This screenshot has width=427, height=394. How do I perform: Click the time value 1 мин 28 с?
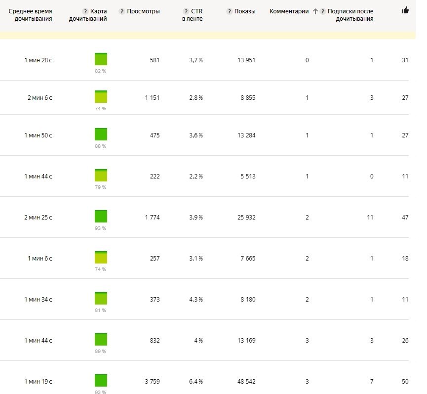coord(38,60)
